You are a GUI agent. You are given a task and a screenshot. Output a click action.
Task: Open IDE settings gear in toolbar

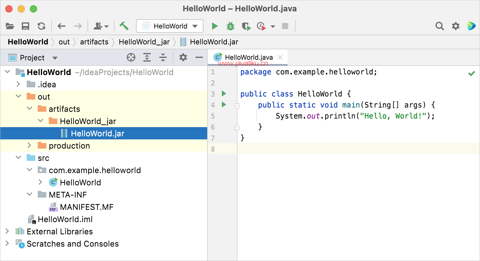pyautogui.click(x=456, y=26)
